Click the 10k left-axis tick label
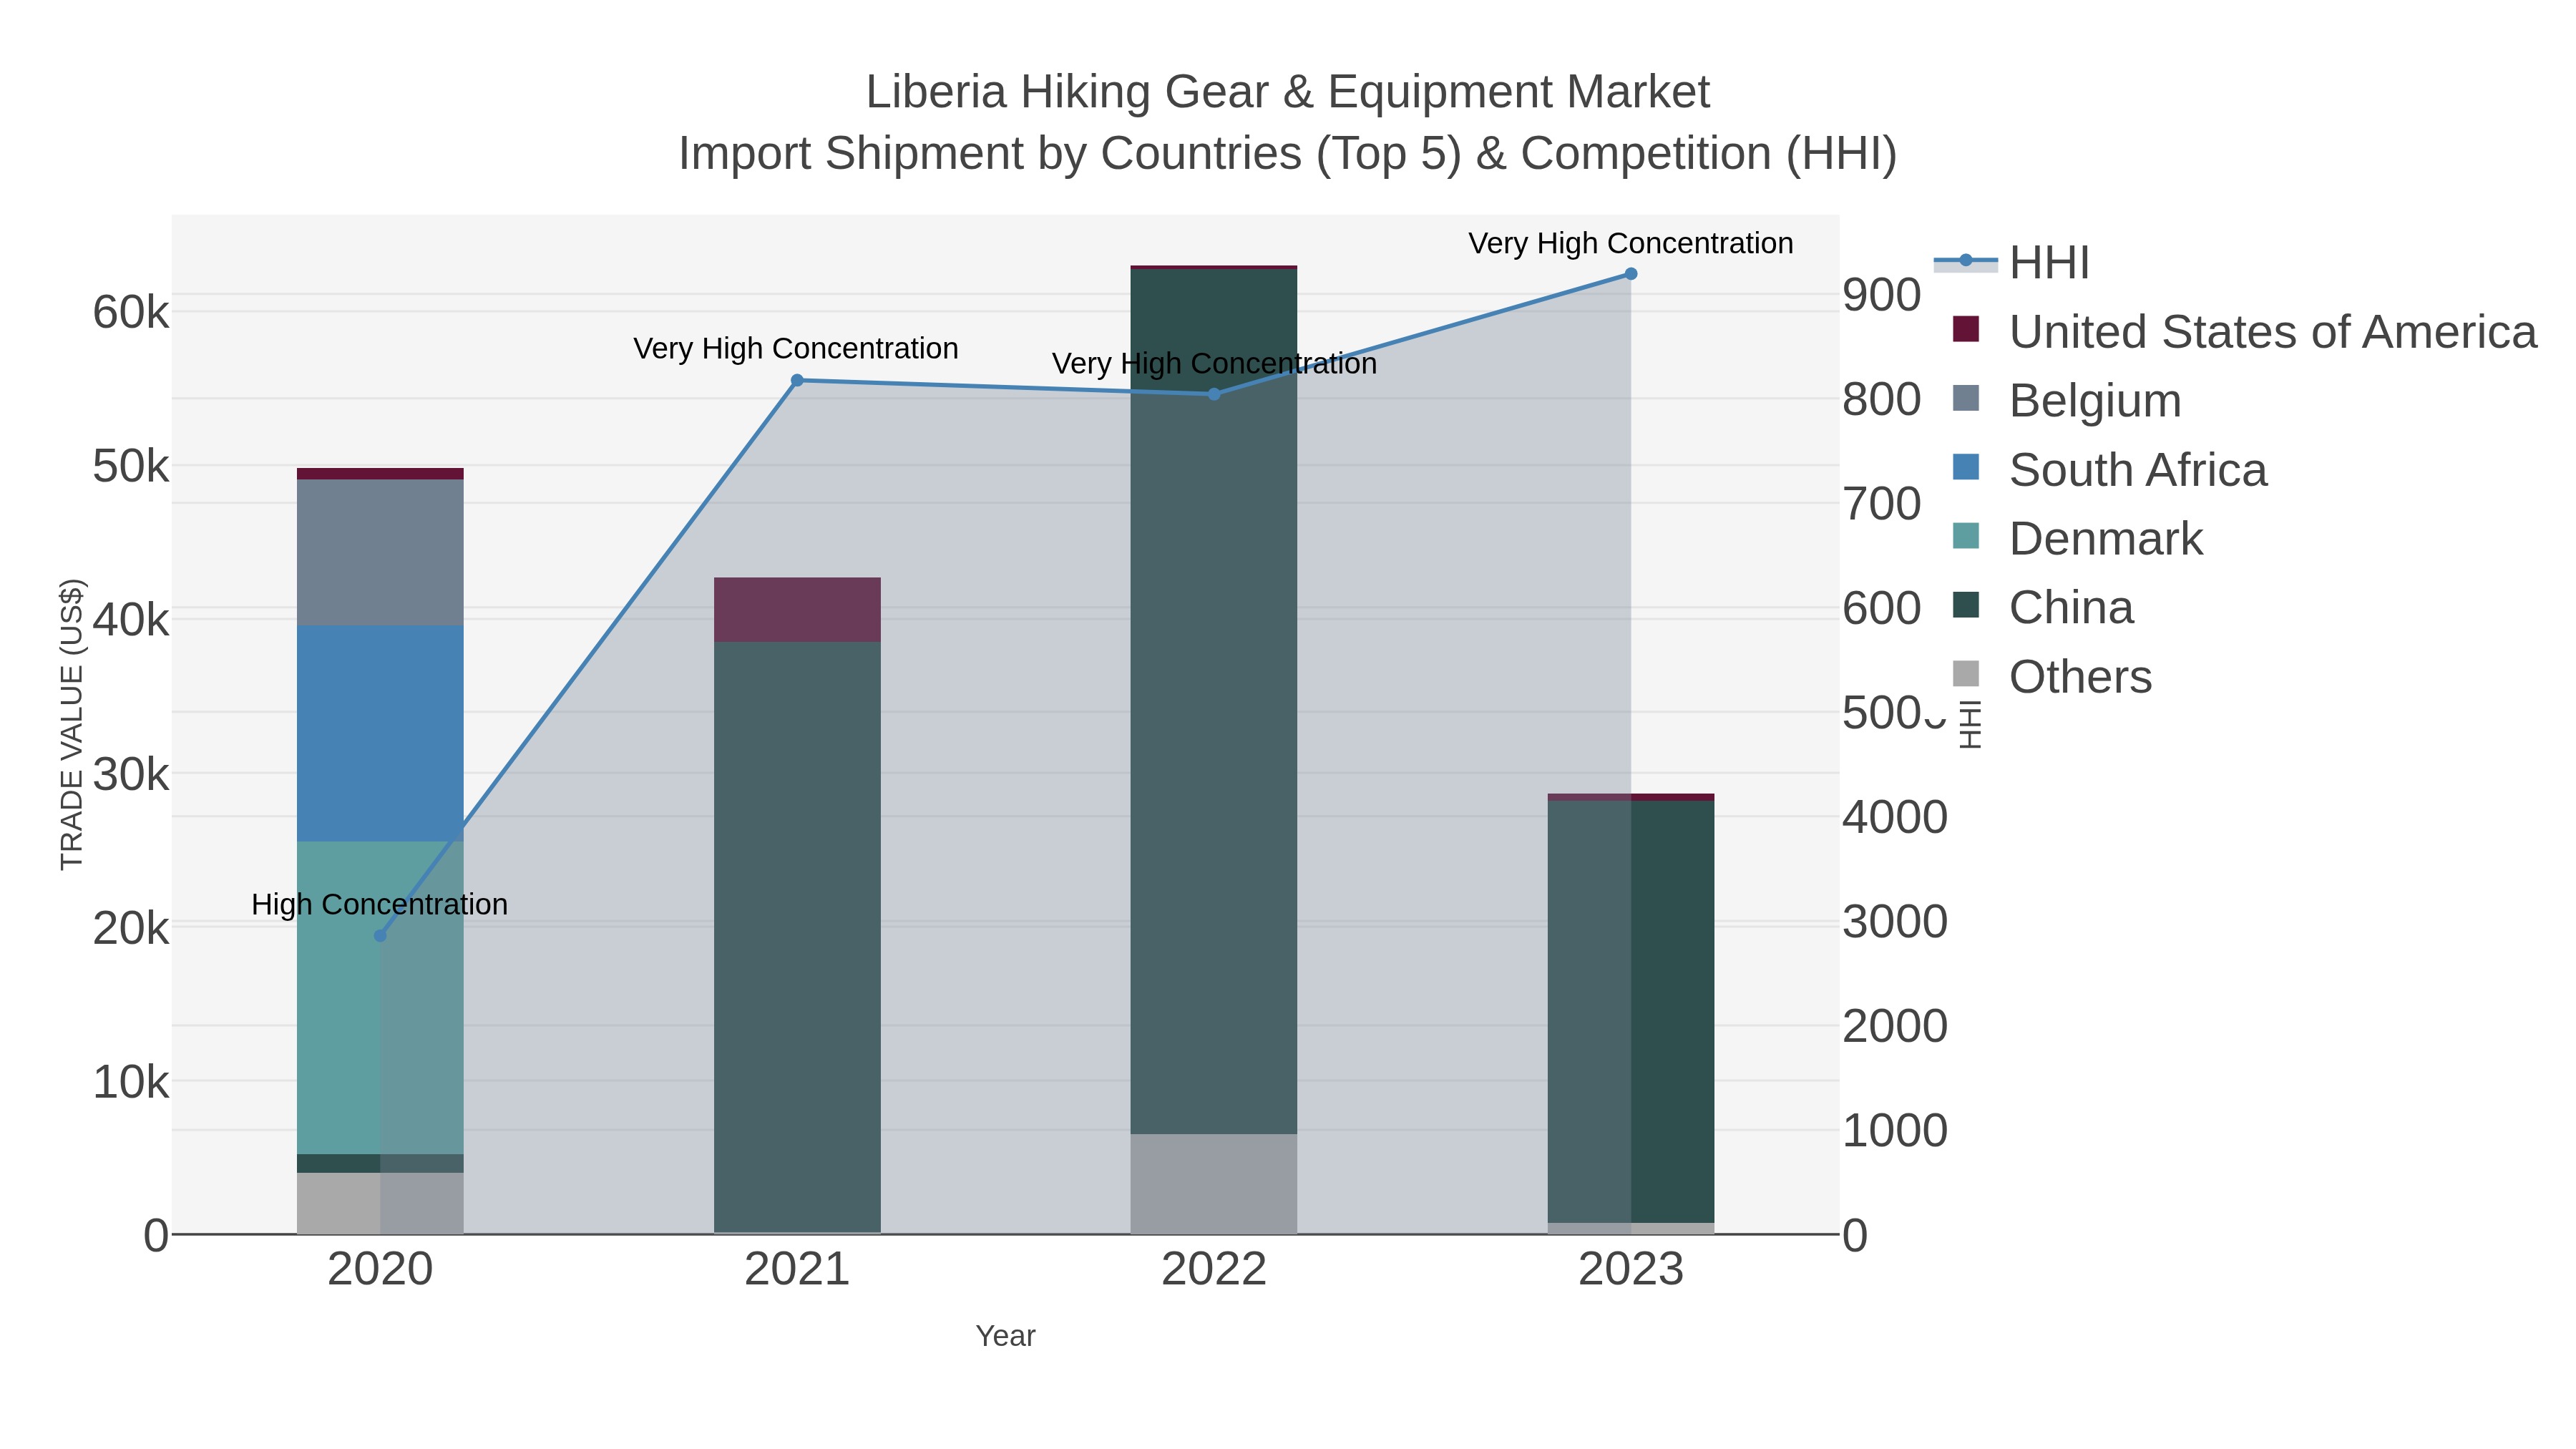The width and height of the screenshot is (2576, 1449). pyautogui.click(x=131, y=1082)
